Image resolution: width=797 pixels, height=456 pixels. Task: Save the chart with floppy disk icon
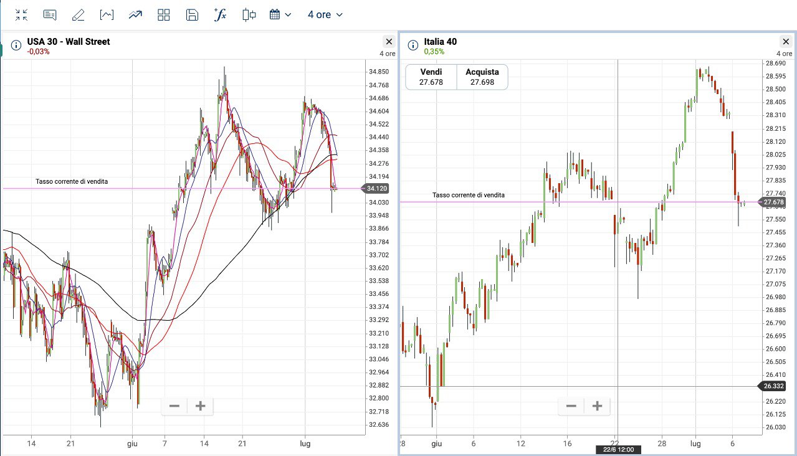click(x=193, y=15)
